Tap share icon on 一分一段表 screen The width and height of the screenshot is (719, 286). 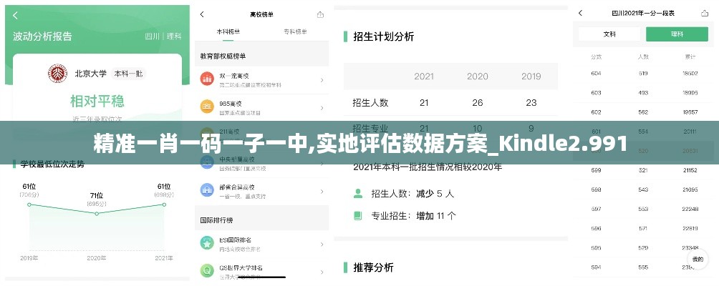coord(705,14)
